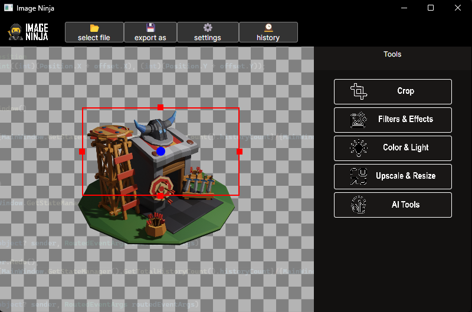Close the Image Ninja window
This screenshot has width=472, height=312.
[458, 8]
